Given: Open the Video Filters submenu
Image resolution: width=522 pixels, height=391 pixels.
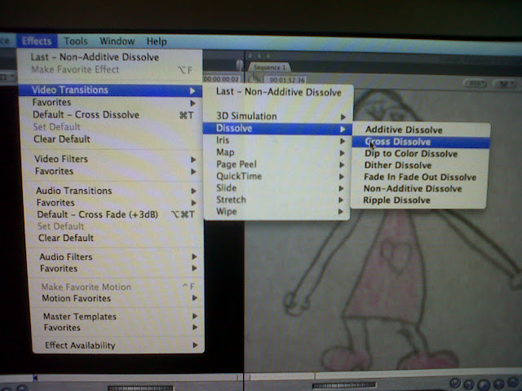Looking at the screenshot, I should pyautogui.click(x=113, y=160).
